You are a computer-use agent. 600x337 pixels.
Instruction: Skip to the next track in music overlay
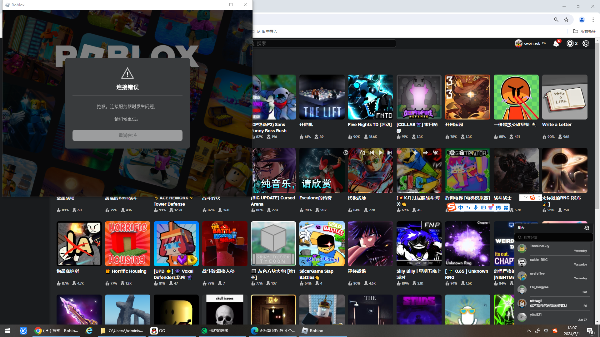pos(389,153)
